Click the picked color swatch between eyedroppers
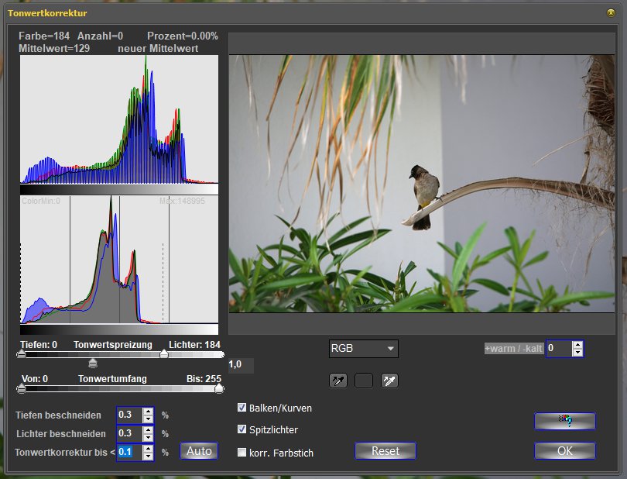The image size is (627, 479). point(364,381)
